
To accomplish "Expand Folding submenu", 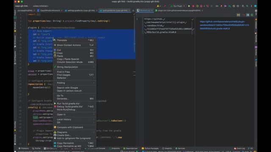I will coord(75,83).
